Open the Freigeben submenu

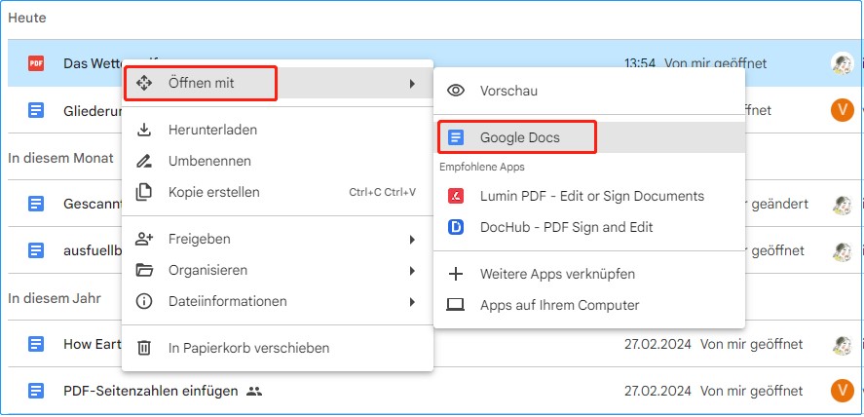click(278, 239)
